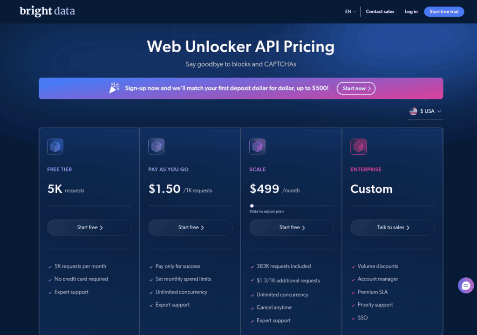Click Log in in the header

(x=411, y=12)
